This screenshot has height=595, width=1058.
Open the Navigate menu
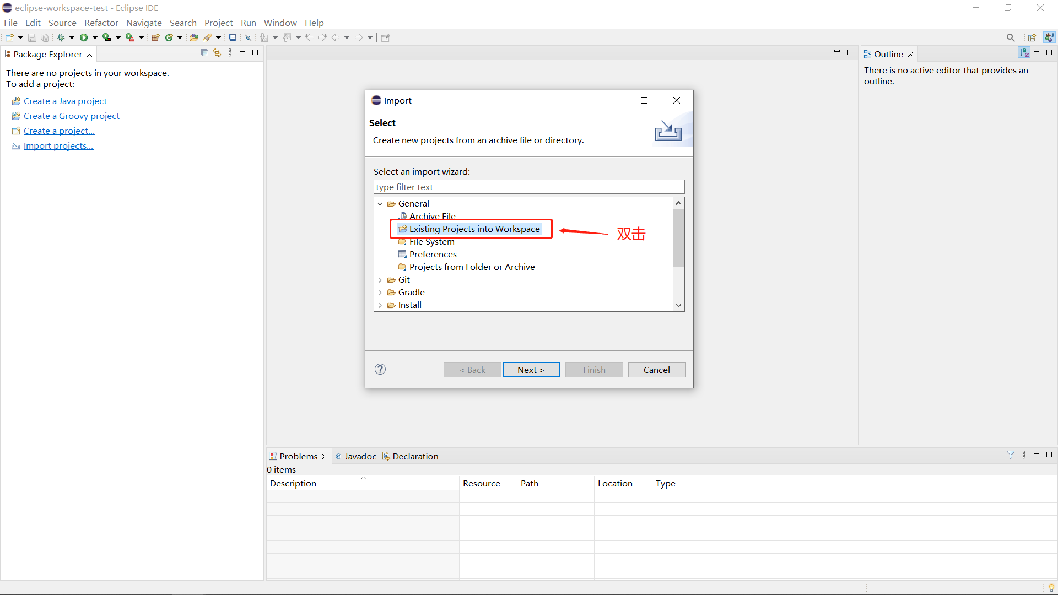click(x=144, y=23)
